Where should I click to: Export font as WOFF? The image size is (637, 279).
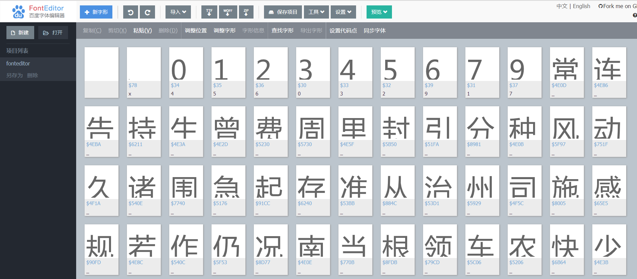tap(228, 12)
